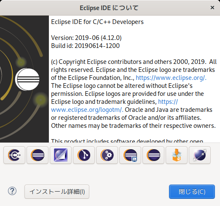
Task: Click the Eclipse logo in the splash image
Action: (27, 79)
